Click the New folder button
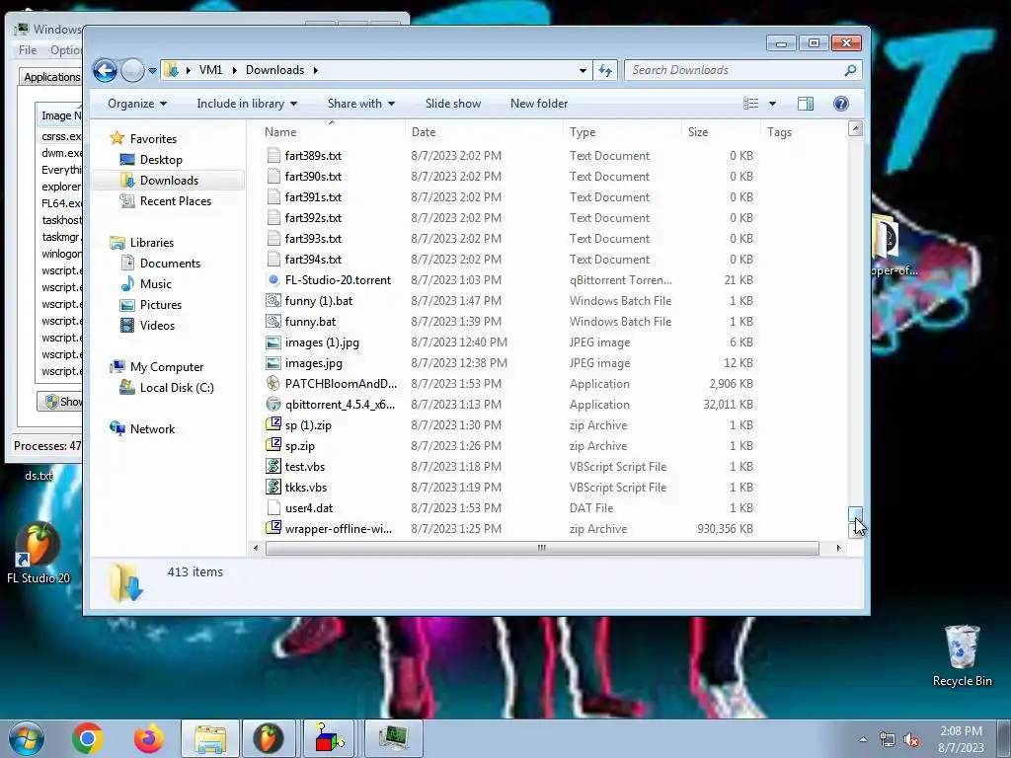 pos(539,104)
